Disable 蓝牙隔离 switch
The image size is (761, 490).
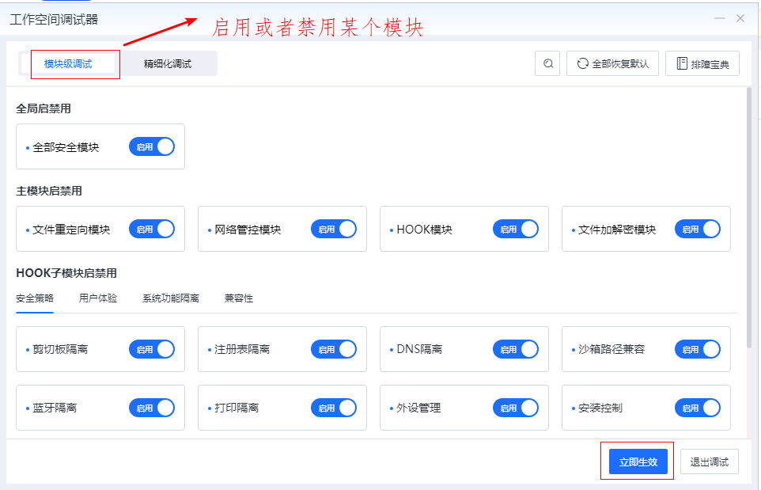152,408
